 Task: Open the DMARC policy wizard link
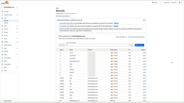(68, 26)
